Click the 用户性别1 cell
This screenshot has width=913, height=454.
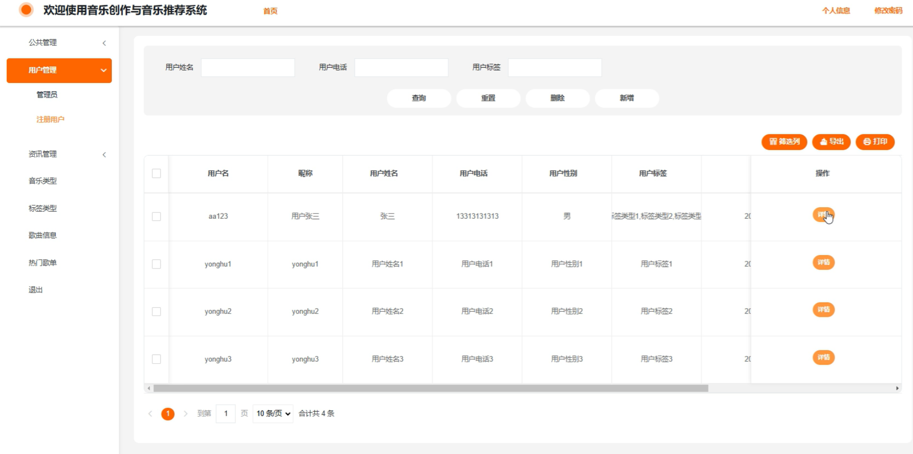(x=567, y=264)
